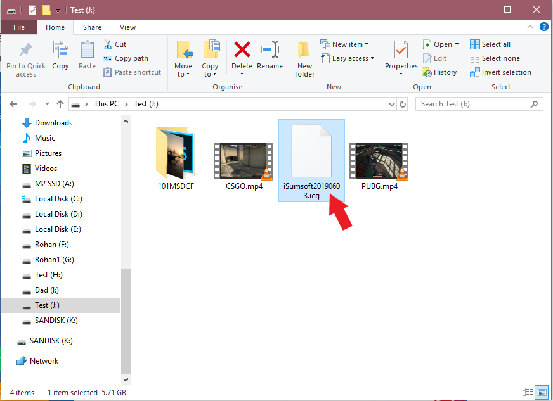Click Invert selection in ribbon
This screenshot has height=401, width=553.
[500, 72]
